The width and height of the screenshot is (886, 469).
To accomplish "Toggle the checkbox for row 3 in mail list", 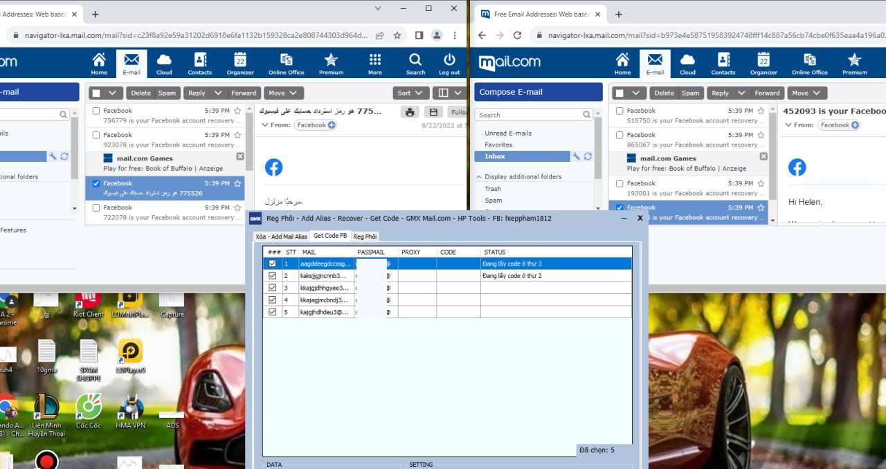I will tap(273, 288).
